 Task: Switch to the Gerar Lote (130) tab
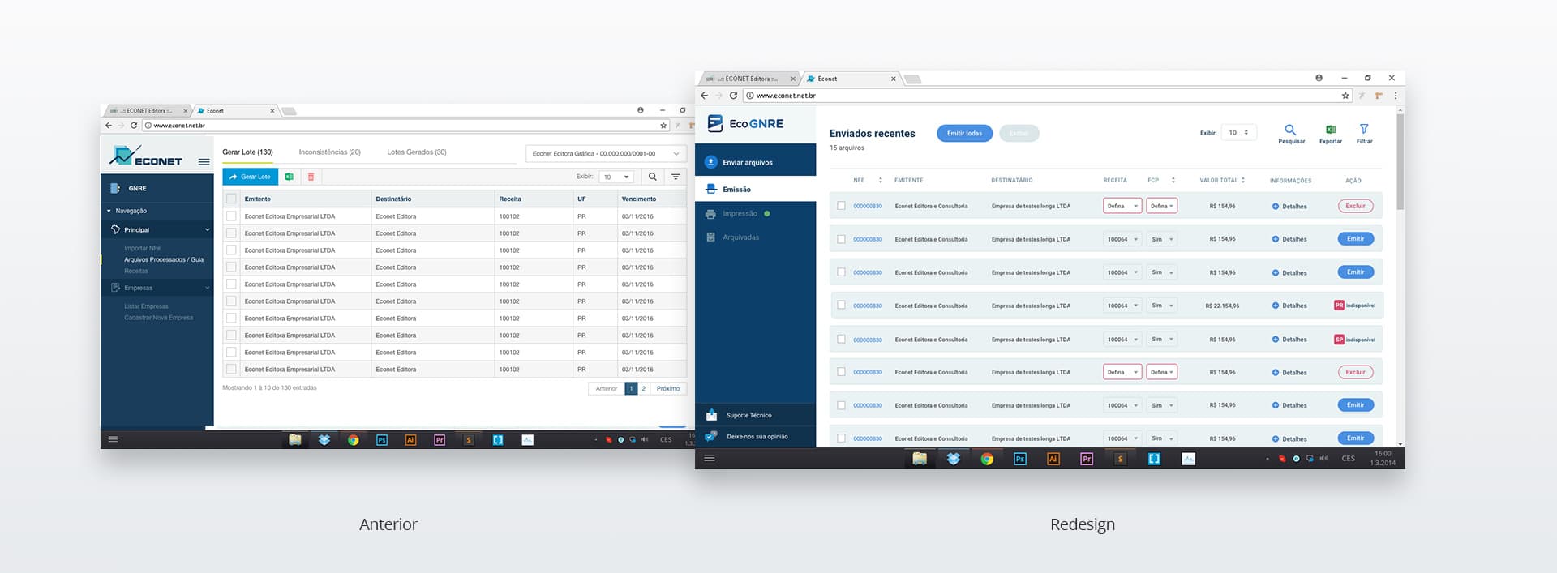click(x=247, y=152)
